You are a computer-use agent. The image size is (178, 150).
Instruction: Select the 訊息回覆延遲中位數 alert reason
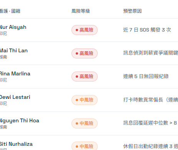150,123
